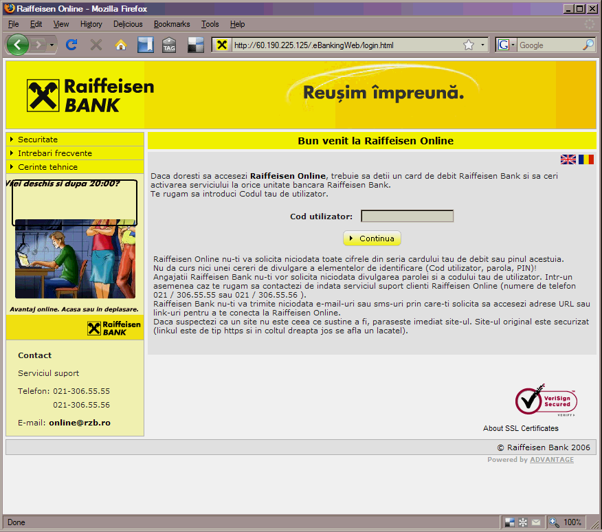The height and width of the screenshot is (532, 602).
Task: Open the Edit menu
Action: click(36, 24)
